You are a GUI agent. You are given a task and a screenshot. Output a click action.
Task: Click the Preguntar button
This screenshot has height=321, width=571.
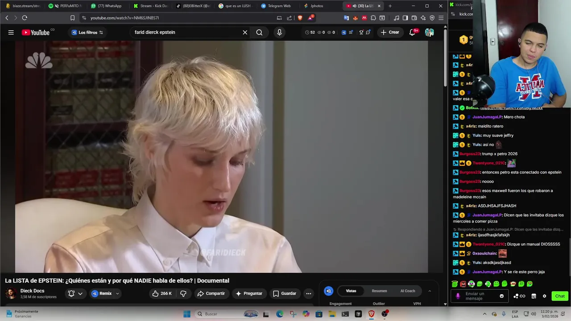(x=249, y=293)
